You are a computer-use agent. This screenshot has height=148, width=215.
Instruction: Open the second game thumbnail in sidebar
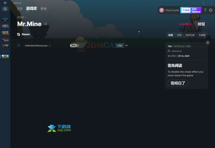pos(5,26)
